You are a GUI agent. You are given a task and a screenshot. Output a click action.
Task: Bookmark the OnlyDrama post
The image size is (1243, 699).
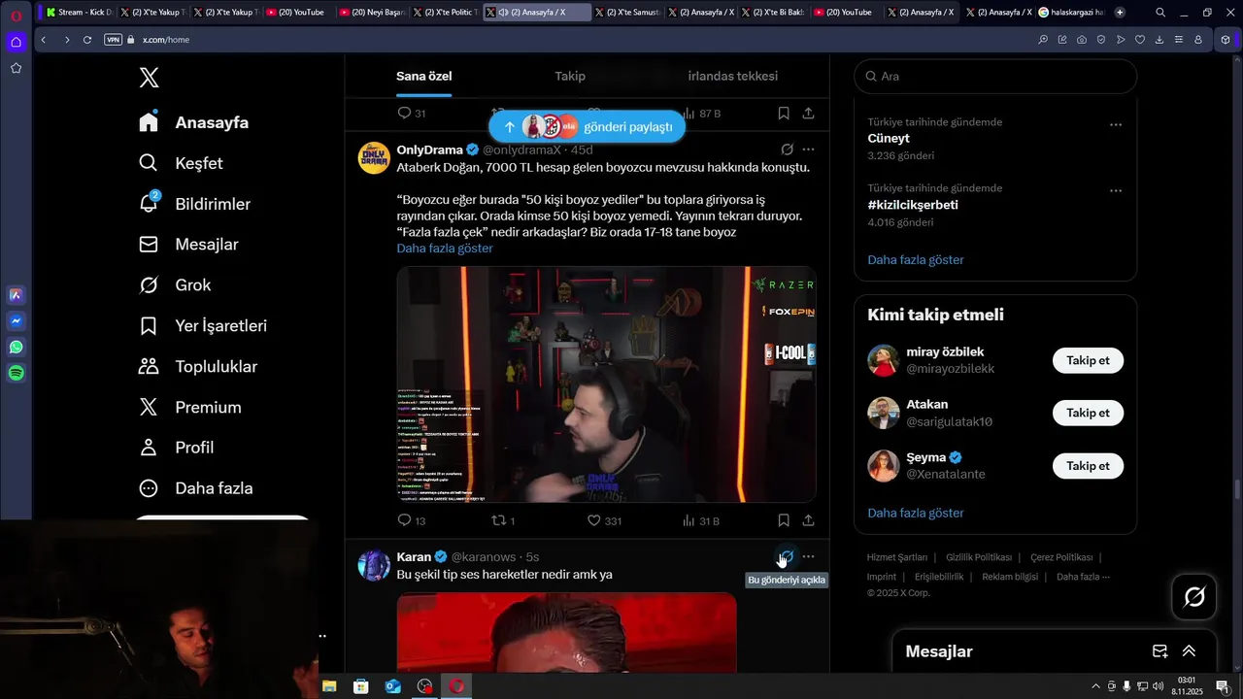coord(784,520)
